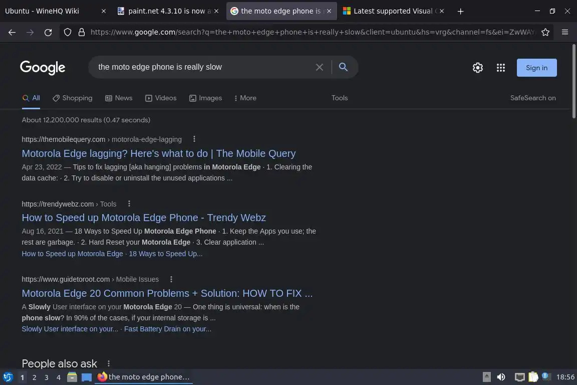Select the All search results tab
The image size is (577, 385).
31,98
